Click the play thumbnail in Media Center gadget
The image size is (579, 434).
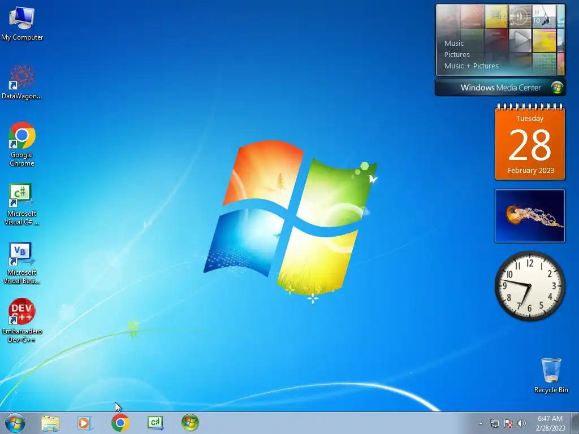pos(520,40)
